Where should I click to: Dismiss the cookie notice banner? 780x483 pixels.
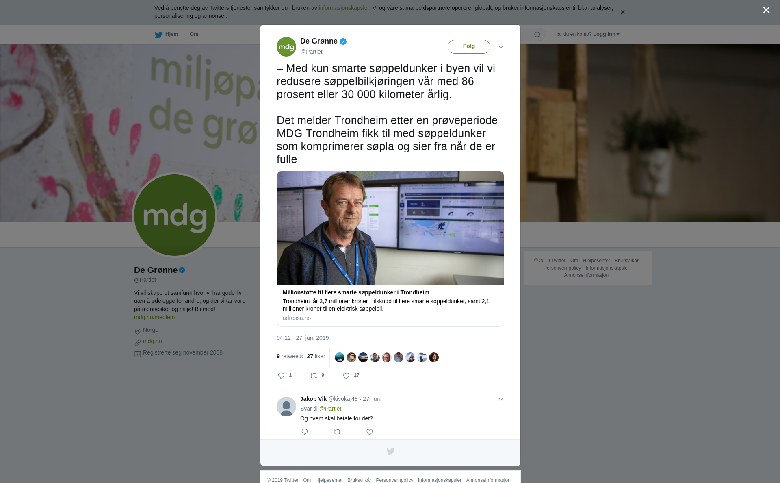pyautogui.click(x=622, y=12)
